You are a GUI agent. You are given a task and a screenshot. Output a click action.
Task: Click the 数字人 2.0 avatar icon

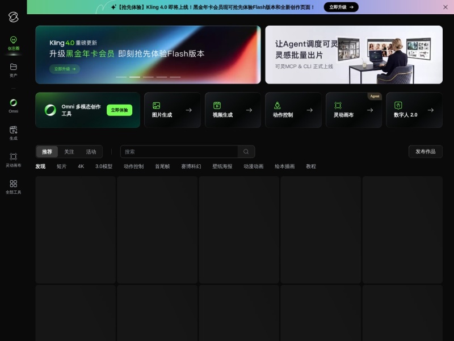[398, 106]
